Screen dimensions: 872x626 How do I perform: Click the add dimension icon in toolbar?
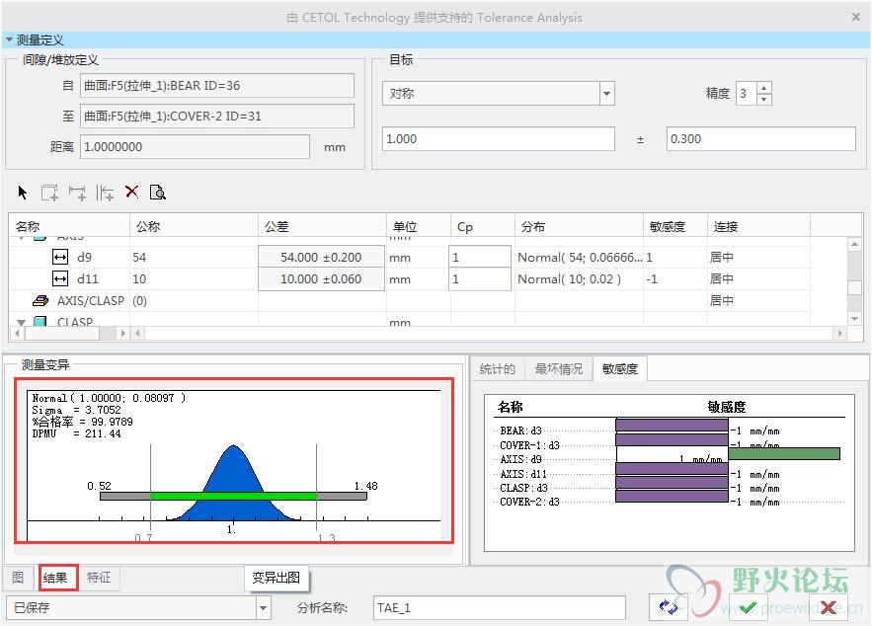(77, 193)
